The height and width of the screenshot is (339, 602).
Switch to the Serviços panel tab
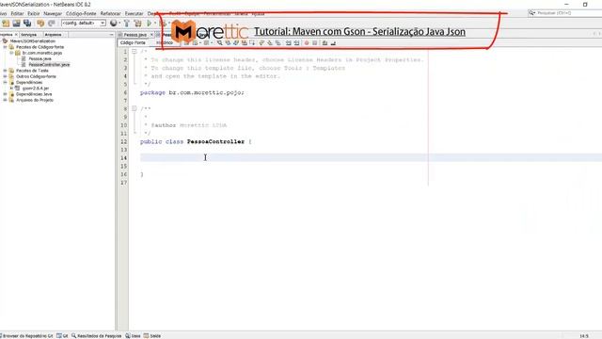pyautogui.click(x=29, y=35)
